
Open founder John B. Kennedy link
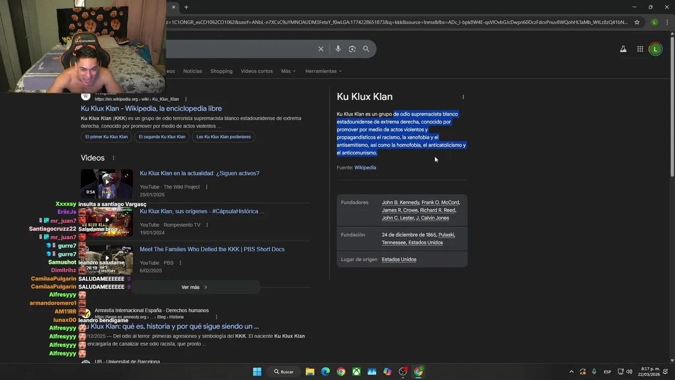tap(400, 202)
